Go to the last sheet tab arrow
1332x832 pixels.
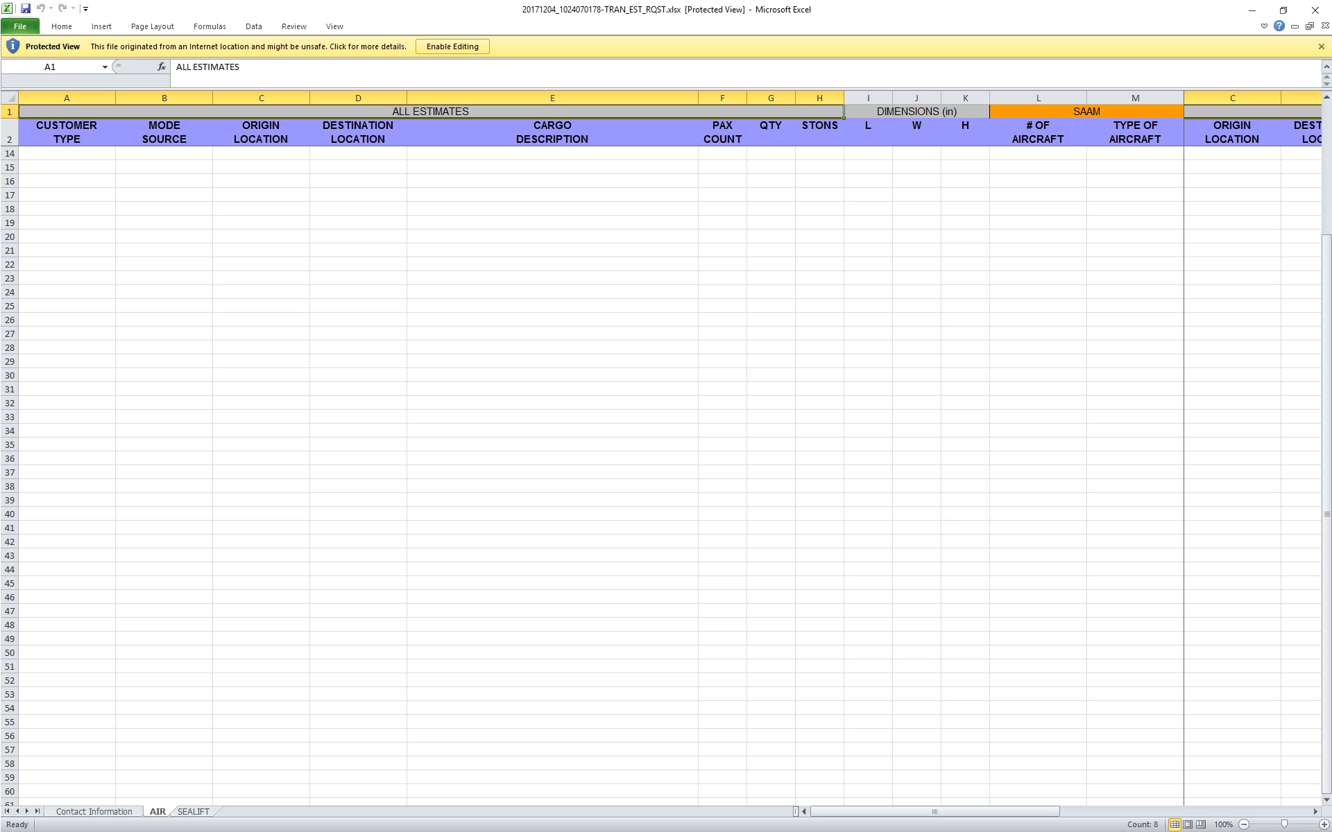coord(37,811)
